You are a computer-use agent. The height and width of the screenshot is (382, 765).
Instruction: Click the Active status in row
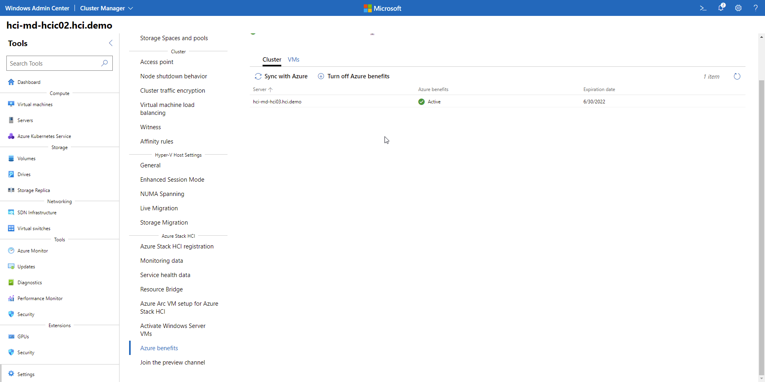coord(430,102)
